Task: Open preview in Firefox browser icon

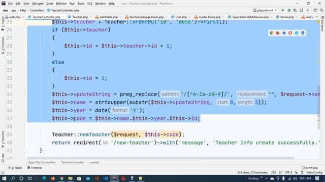Action: click(278, 33)
